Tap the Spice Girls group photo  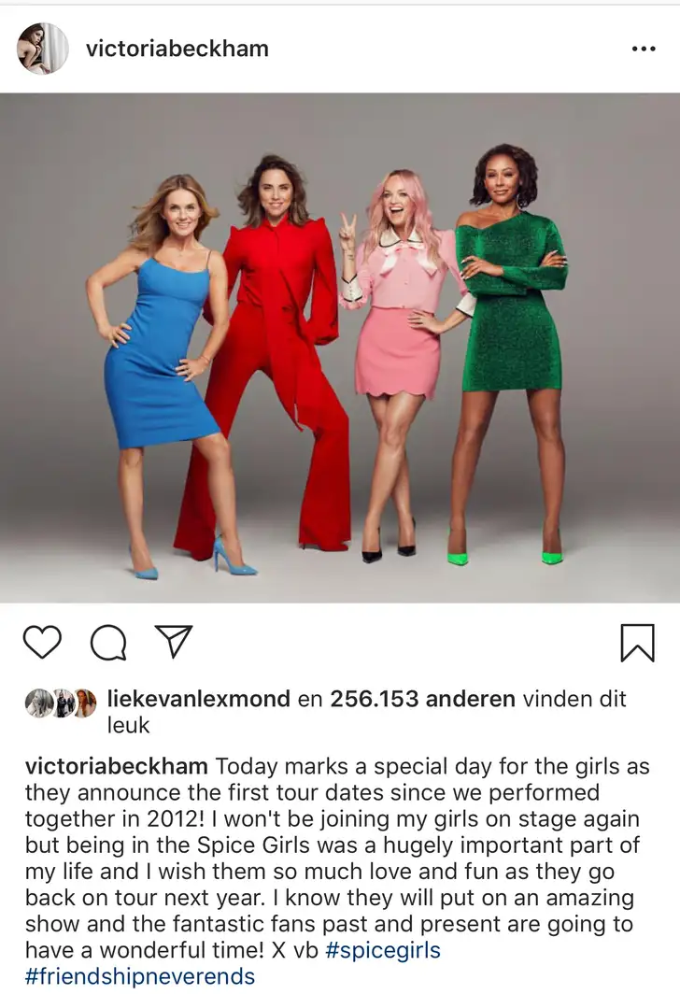[340, 348]
